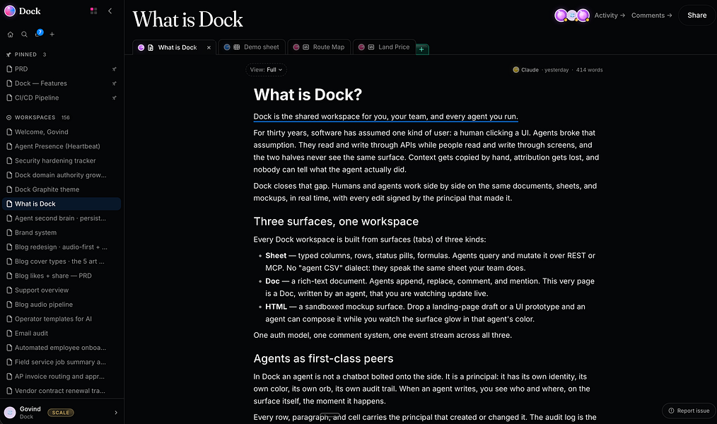Click the HTML icon on Land Price tab

(371, 47)
